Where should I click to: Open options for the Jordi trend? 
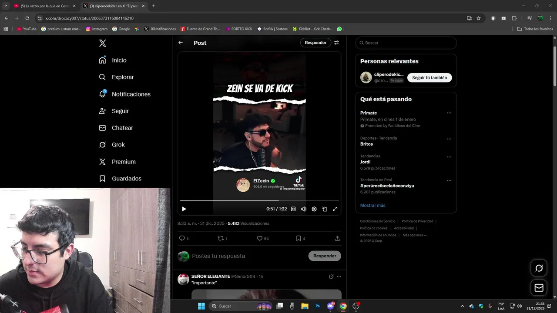(449, 157)
